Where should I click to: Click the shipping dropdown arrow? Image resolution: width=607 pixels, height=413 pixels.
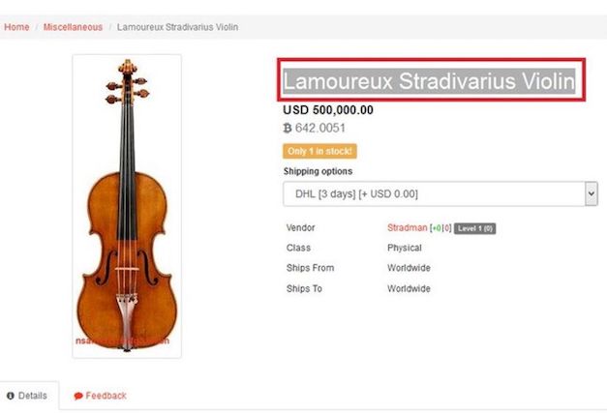(x=592, y=193)
